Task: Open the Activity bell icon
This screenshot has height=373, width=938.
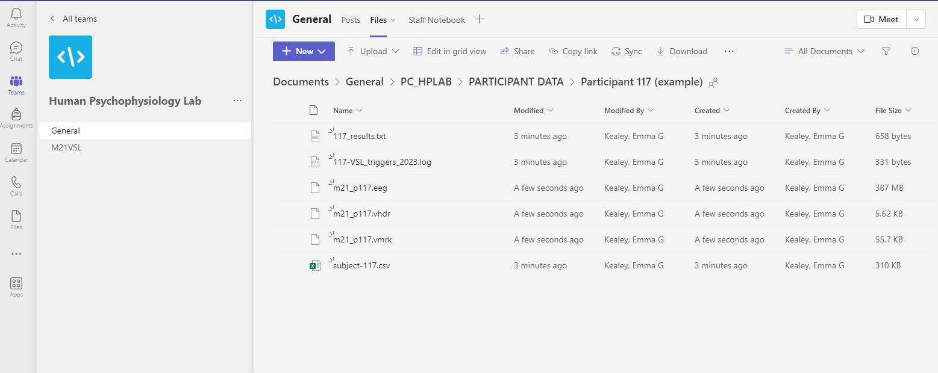Action: [16, 13]
